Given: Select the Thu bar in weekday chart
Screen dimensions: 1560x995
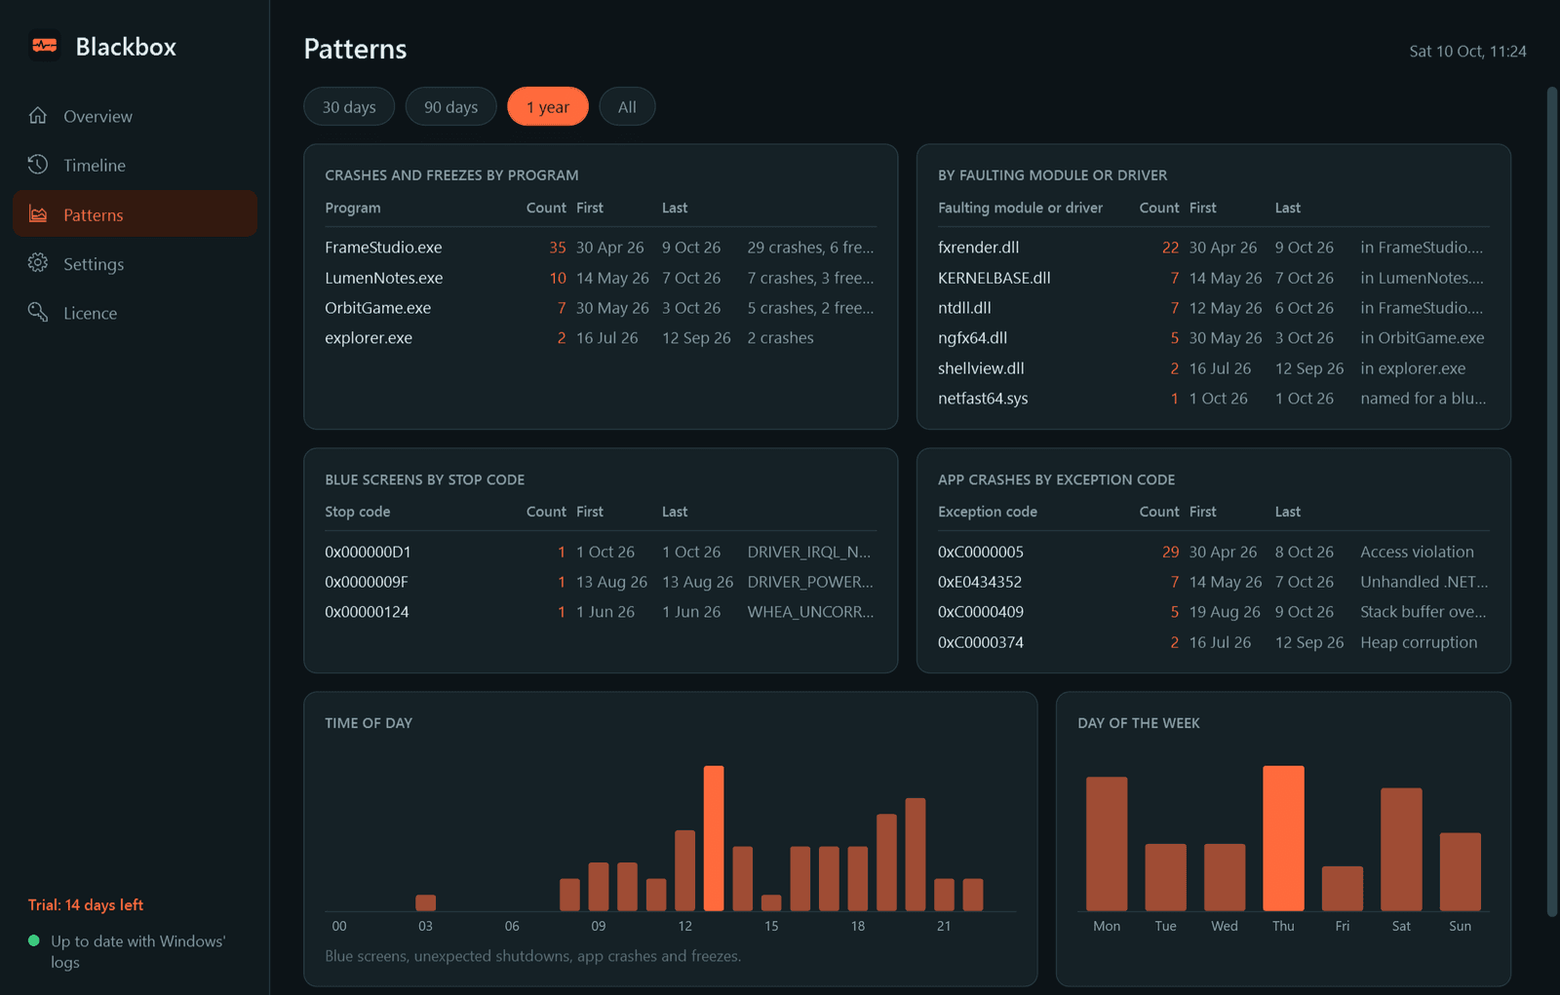Looking at the screenshot, I should 1283,838.
